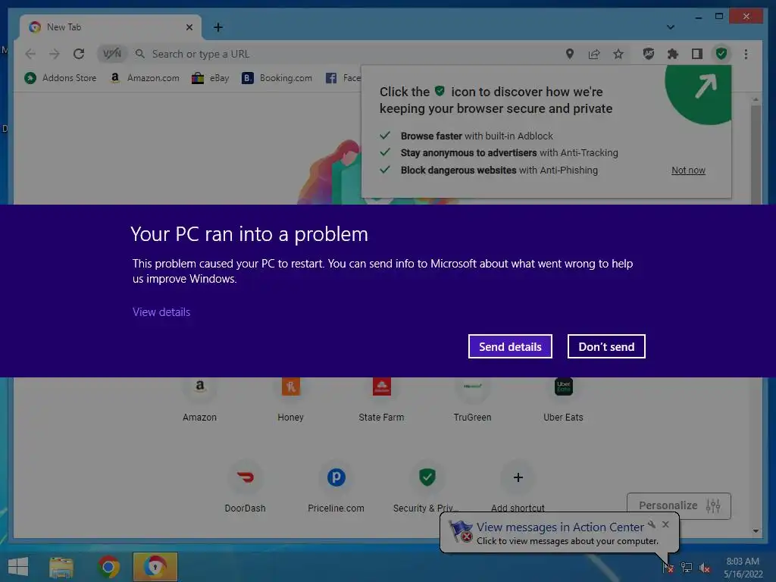Click the secure browser taskbar icon
This screenshot has width=776, height=582.
pyautogui.click(x=155, y=567)
